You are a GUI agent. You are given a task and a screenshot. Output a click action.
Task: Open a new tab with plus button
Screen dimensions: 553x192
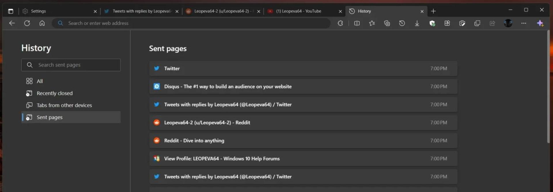pos(433,11)
